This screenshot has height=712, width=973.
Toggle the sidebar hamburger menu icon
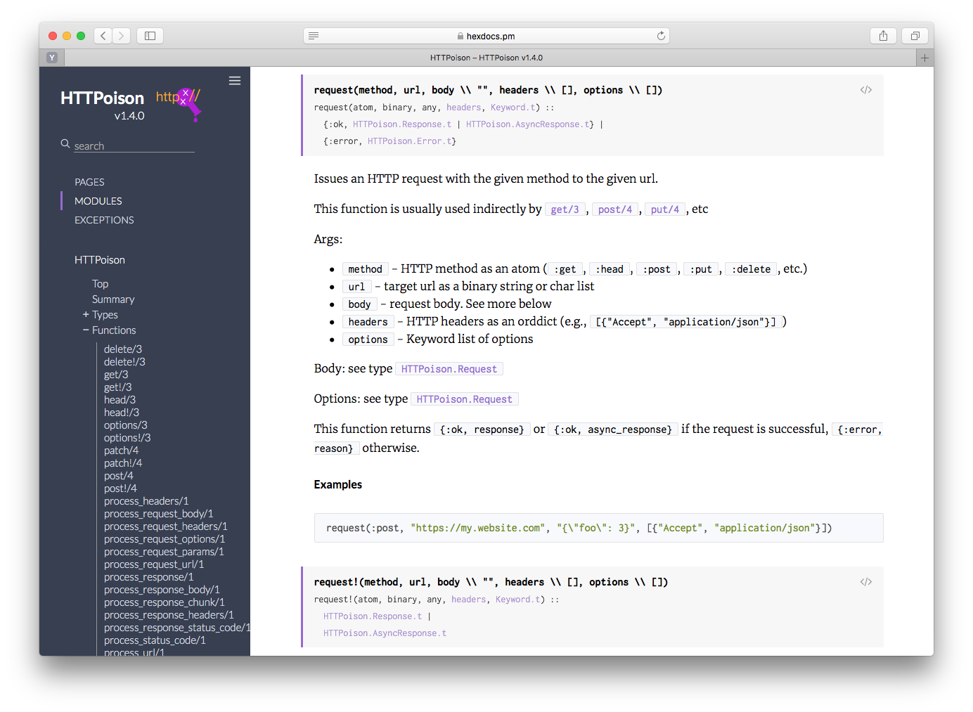pyautogui.click(x=235, y=81)
